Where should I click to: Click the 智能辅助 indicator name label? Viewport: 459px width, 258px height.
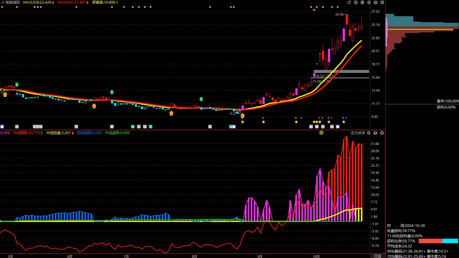13,2
